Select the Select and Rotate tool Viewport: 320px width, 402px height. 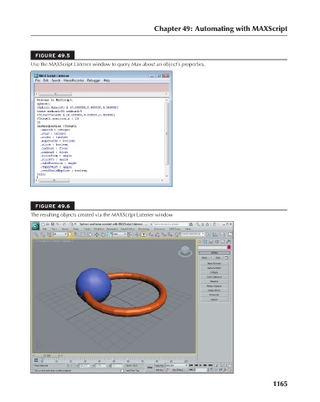[x=103, y=234]
